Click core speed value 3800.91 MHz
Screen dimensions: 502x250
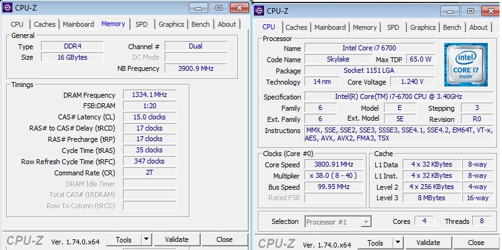[334, 165]
